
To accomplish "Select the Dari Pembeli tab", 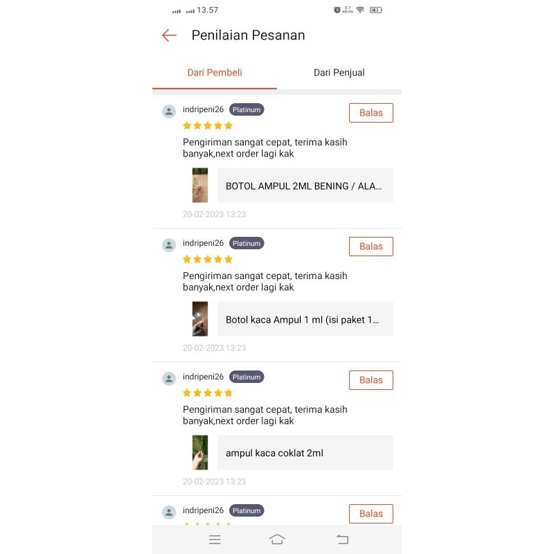I will 215,73.
